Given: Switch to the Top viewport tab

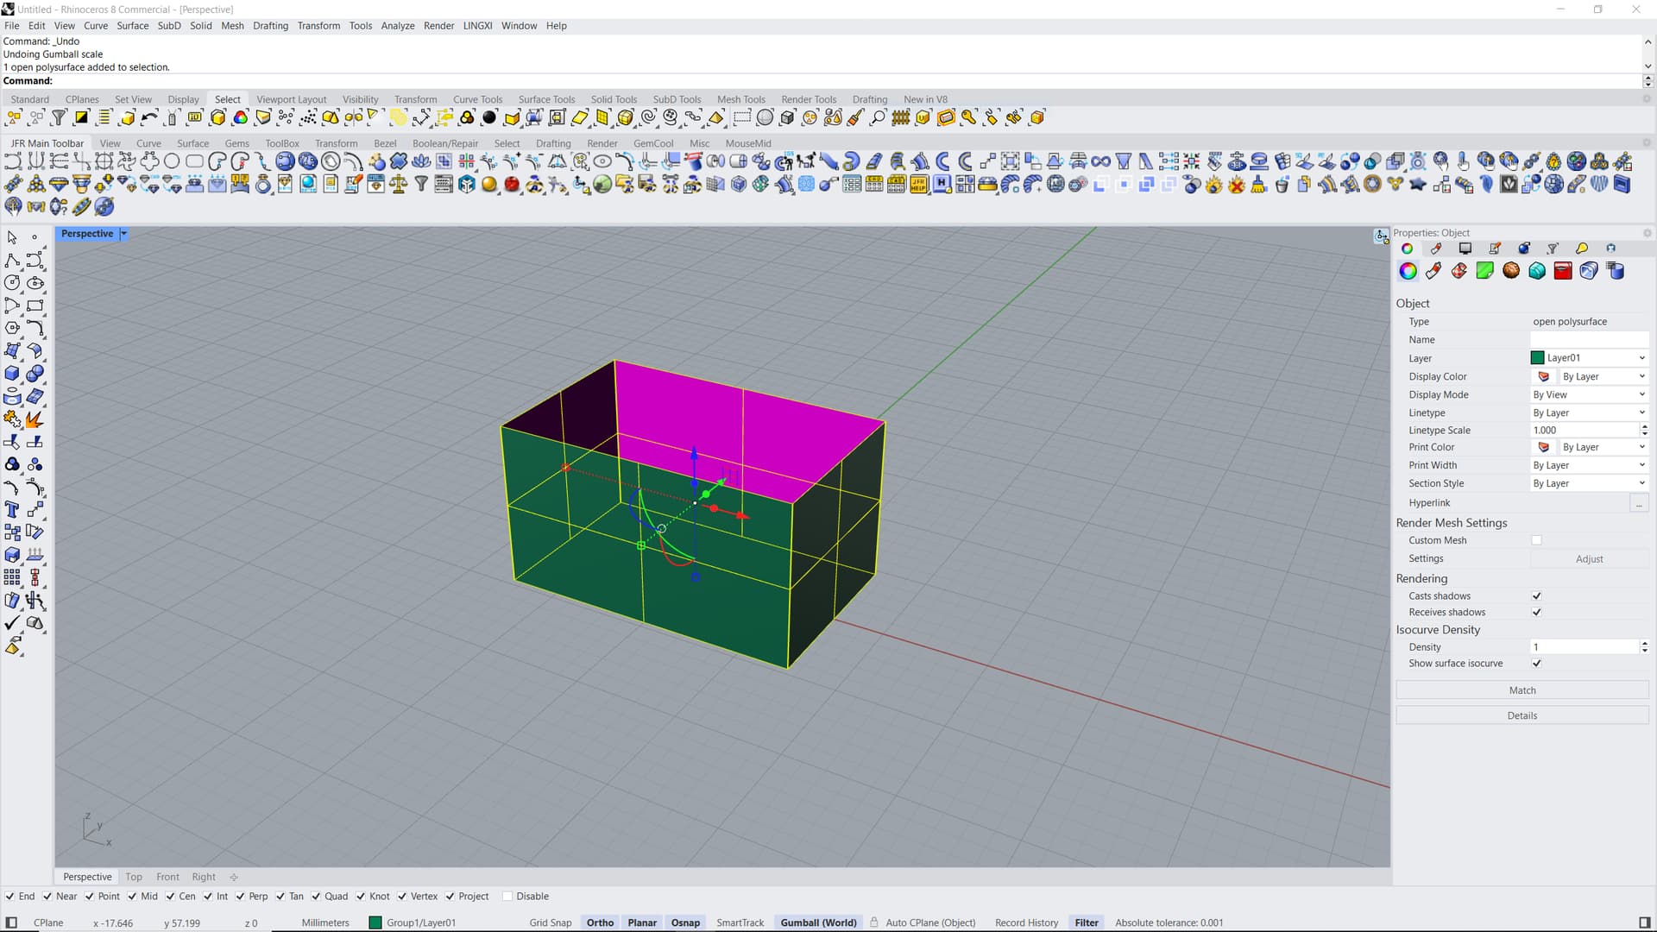Looking at the screenshot, I should tap(133, 877).
